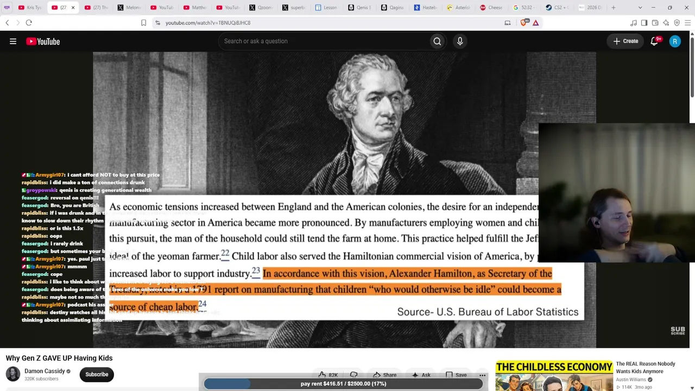Screen dimensions: 695x391
Task: Click the cast/screen icon in address bar
Action: (508, 23)
